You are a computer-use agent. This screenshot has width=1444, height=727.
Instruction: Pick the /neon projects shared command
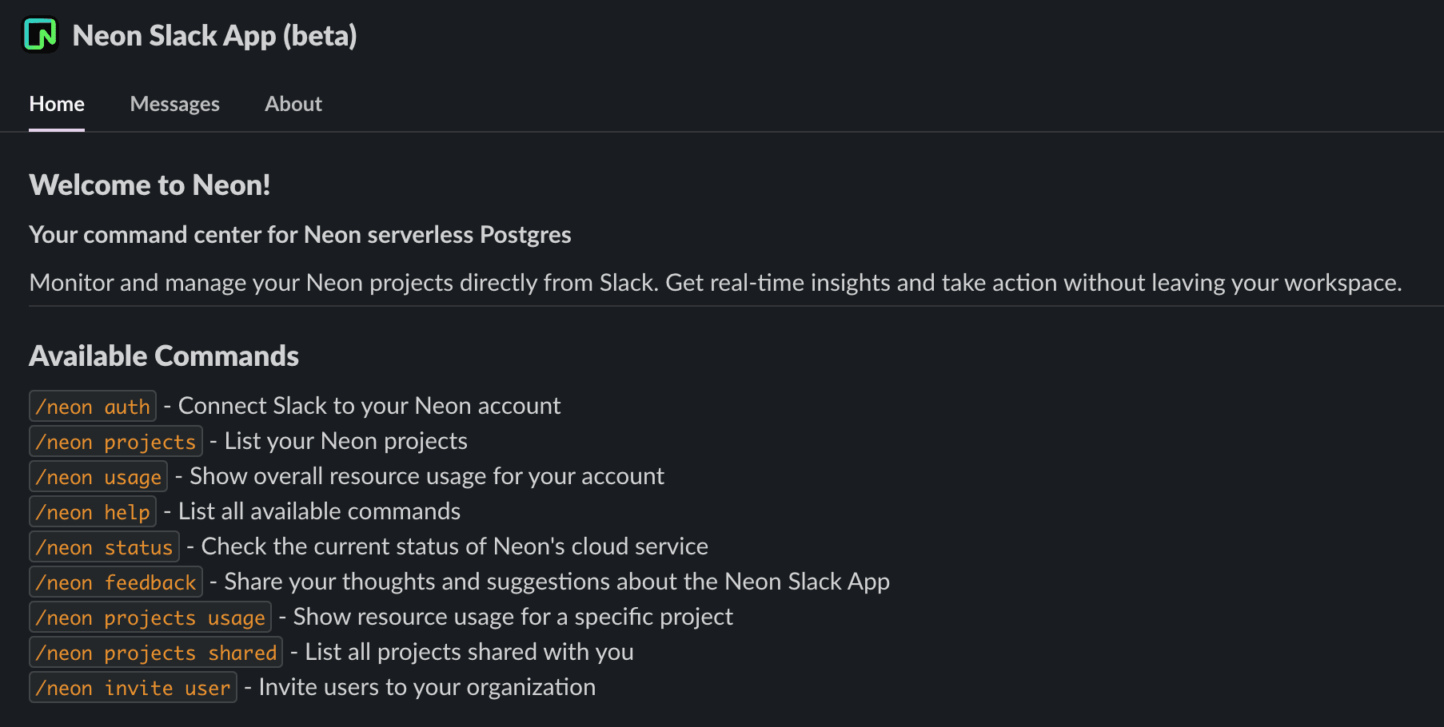[156, 653]
